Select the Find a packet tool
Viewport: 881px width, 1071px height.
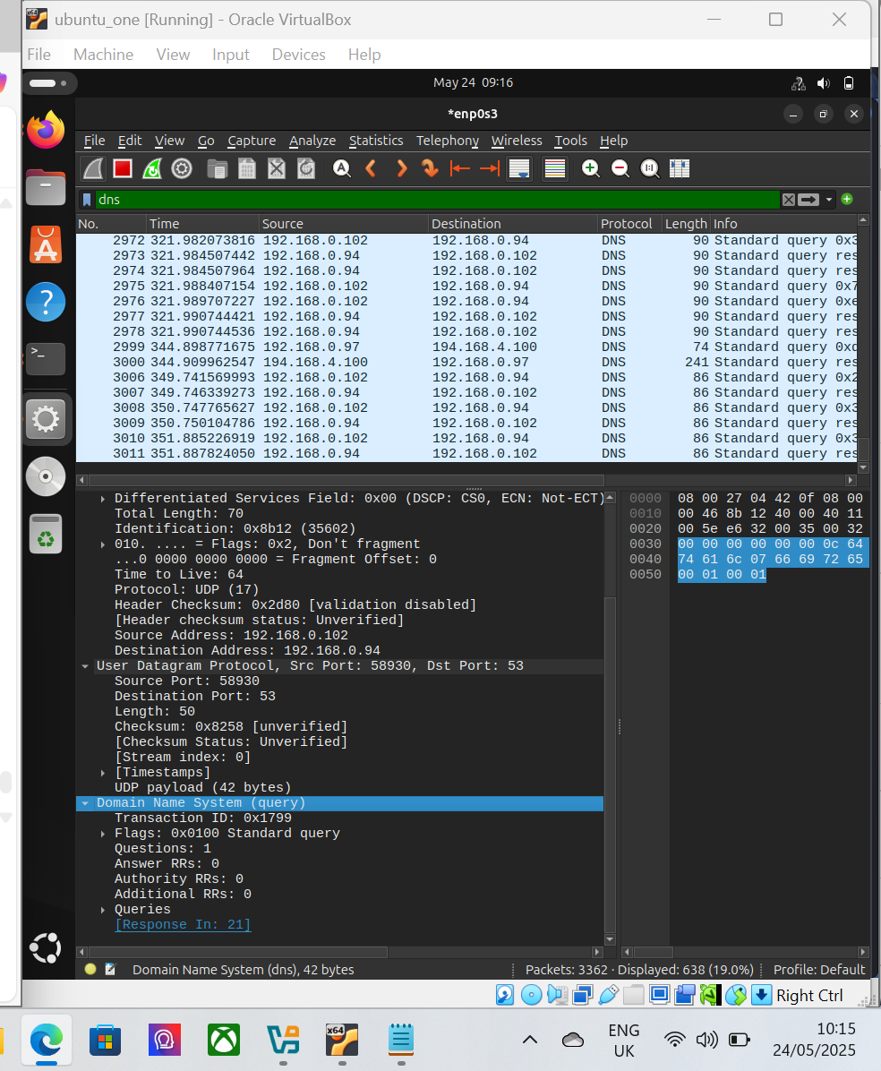341,168
